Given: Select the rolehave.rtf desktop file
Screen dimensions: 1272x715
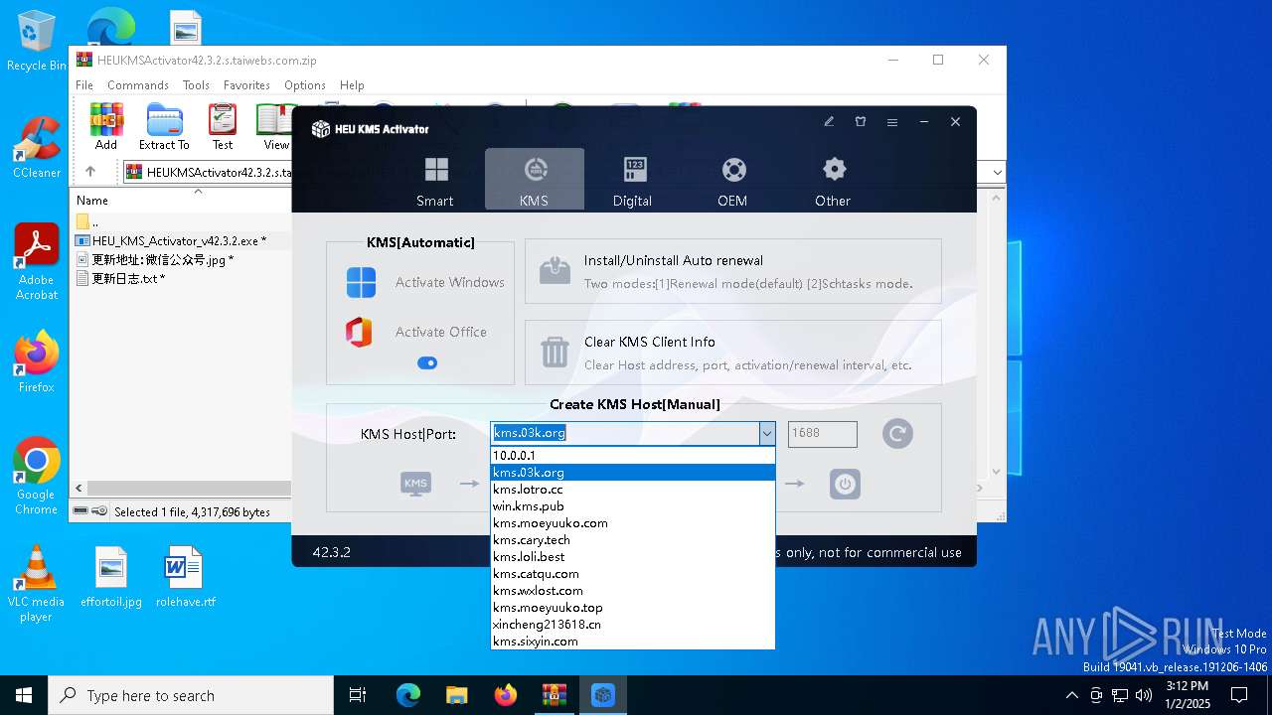Looking at the screenshot, I should coord(185,577).
